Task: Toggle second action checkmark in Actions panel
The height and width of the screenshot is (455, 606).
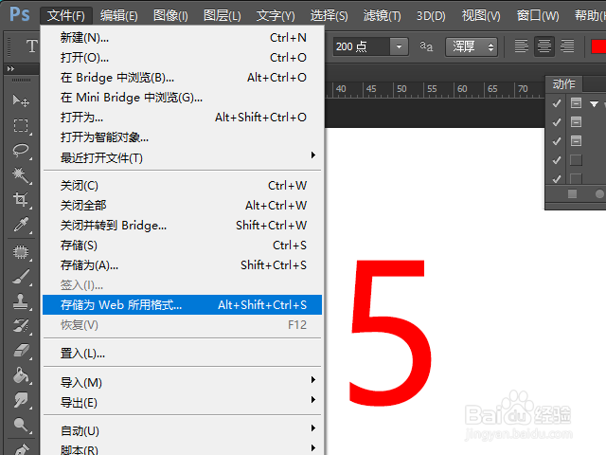Action: (557, 122)
